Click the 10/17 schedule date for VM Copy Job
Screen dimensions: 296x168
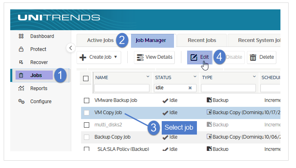[x=272, y=113]
